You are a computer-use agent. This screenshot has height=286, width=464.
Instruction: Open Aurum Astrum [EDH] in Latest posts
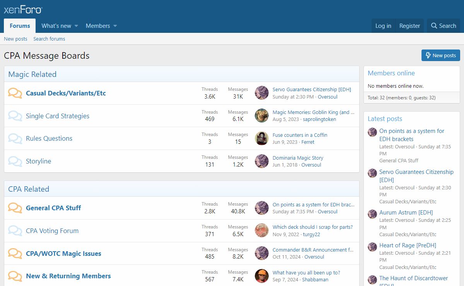tap(406, 212)
